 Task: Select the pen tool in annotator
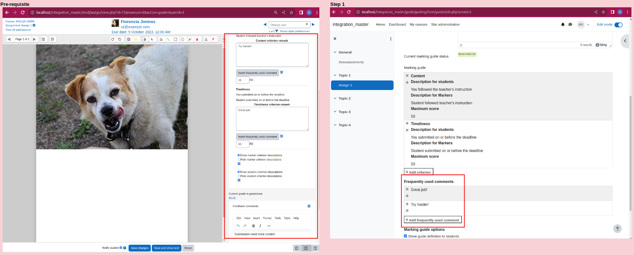point(161,39)
